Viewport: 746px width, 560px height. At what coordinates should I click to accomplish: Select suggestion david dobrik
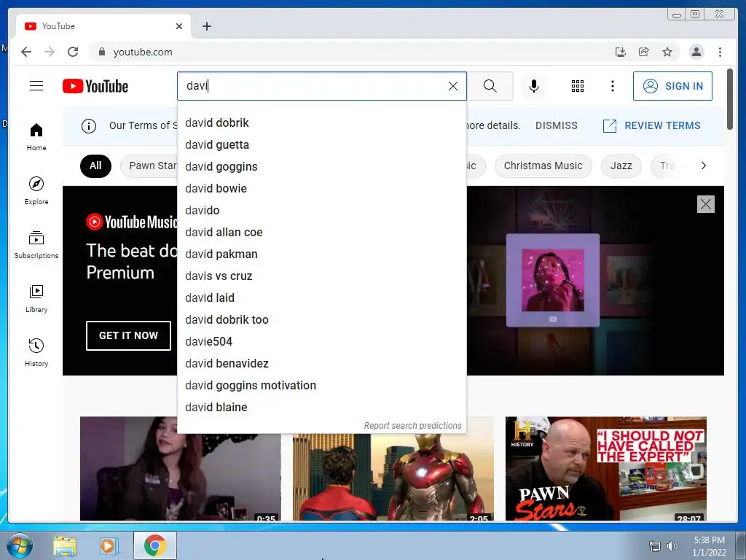[x=321, y=122]
